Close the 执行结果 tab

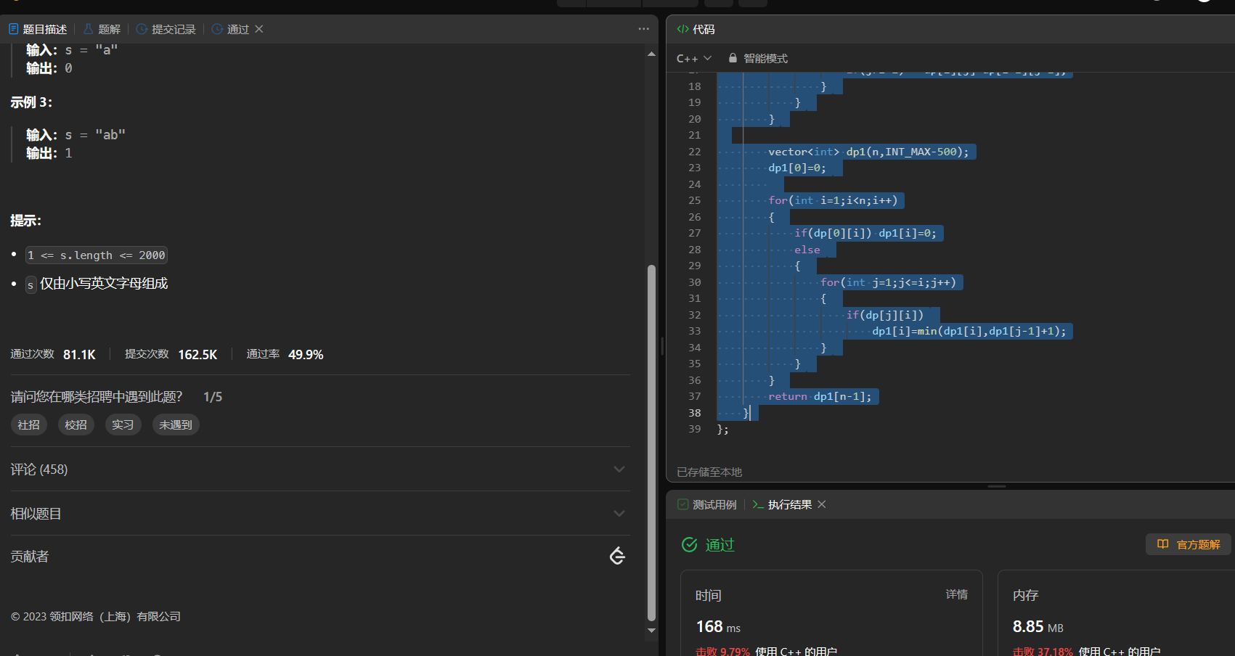(822, 504)
